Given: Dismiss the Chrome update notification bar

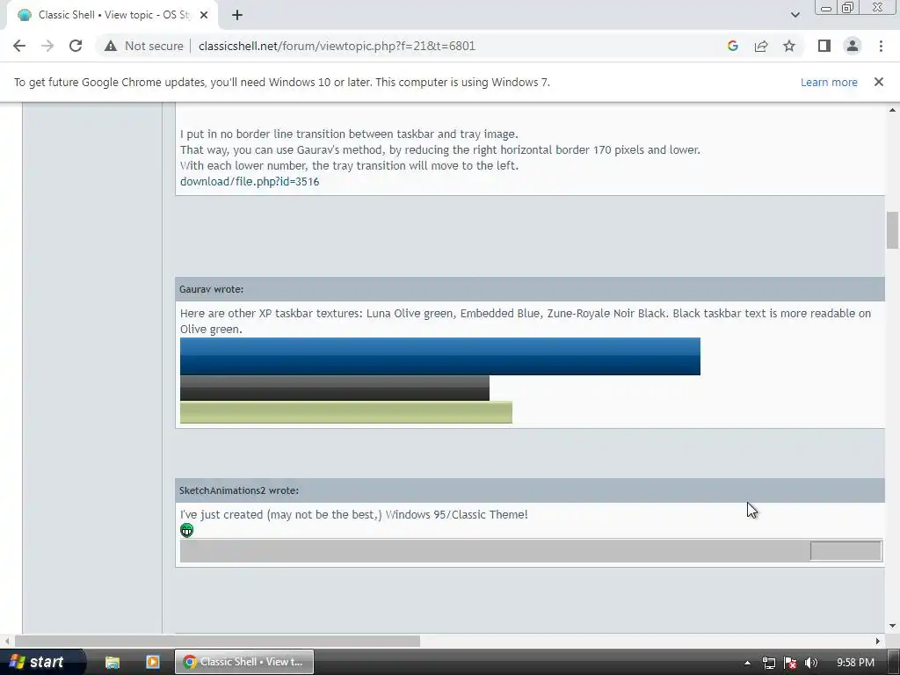Looking at the screenshot, I should 878,82.
